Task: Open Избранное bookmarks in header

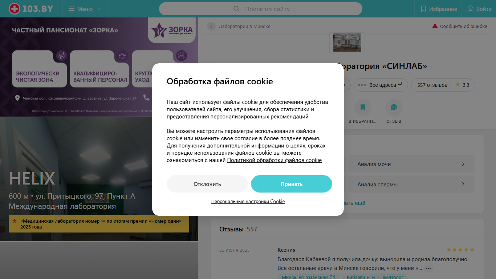Action: tap(439, 9)
